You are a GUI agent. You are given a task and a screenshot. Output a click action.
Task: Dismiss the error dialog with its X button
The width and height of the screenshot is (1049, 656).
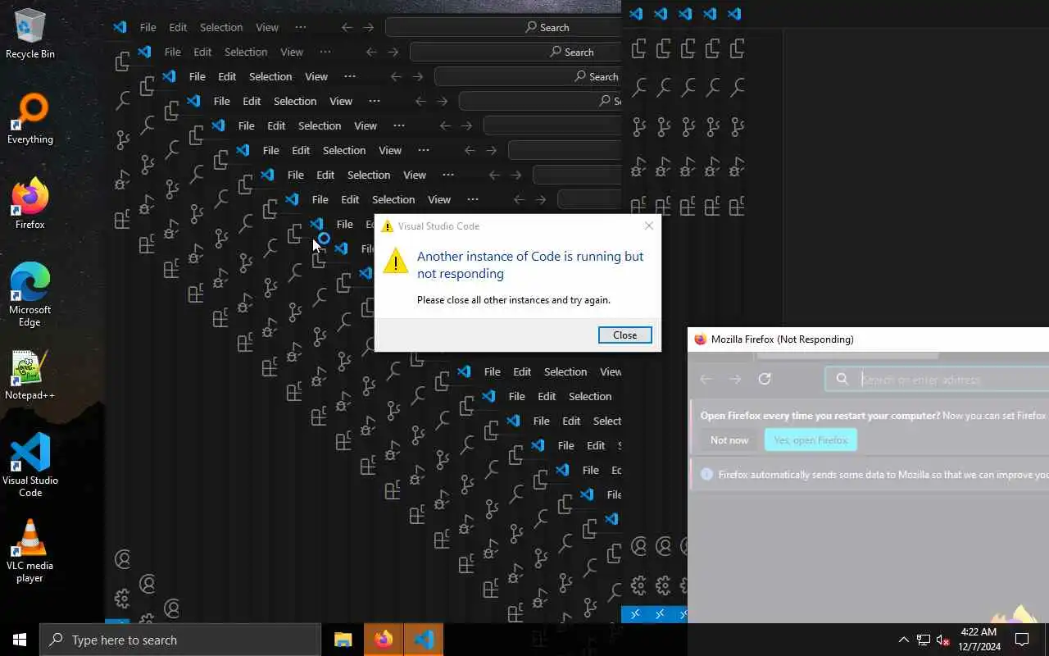coord(649,225)
